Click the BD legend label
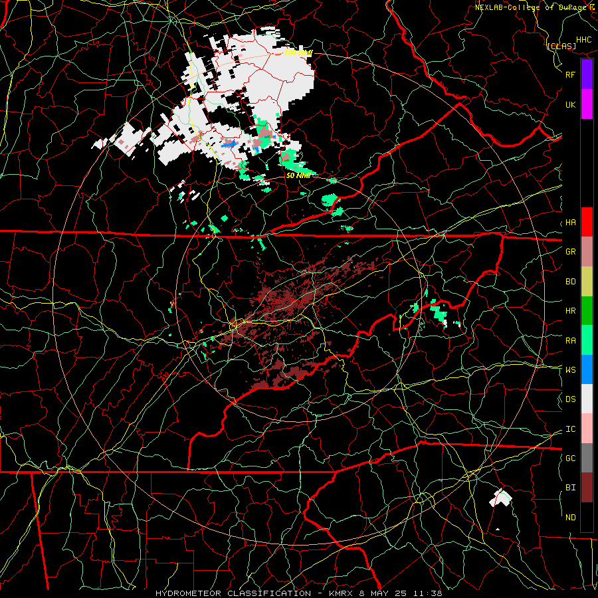Image resolution: width=598 pixels, height=598 pixels. [x=571, y=282]
